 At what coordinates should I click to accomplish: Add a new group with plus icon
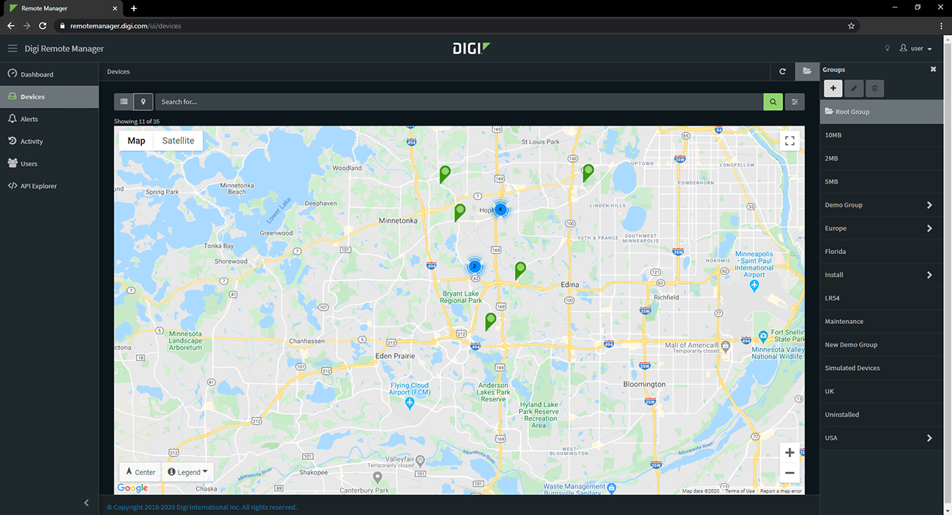pos(833,88)
